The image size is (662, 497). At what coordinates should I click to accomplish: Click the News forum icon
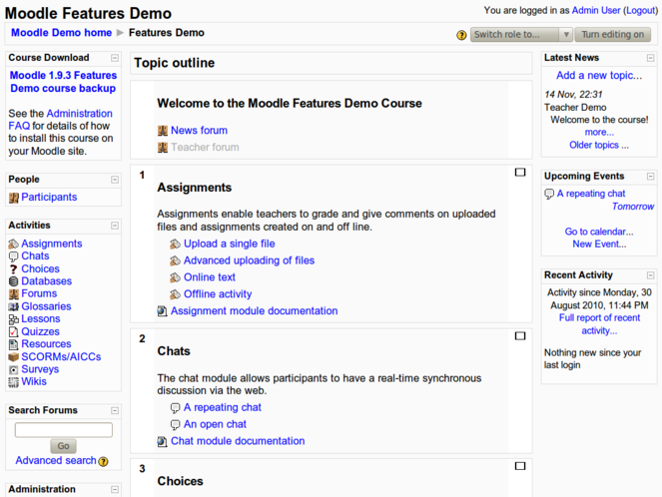(x=163, y=131)
